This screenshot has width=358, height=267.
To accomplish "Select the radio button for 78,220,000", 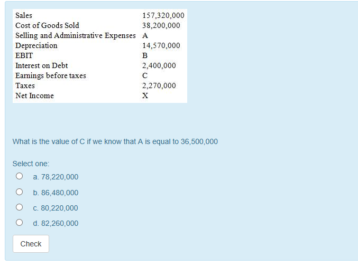I will [20, 176].
